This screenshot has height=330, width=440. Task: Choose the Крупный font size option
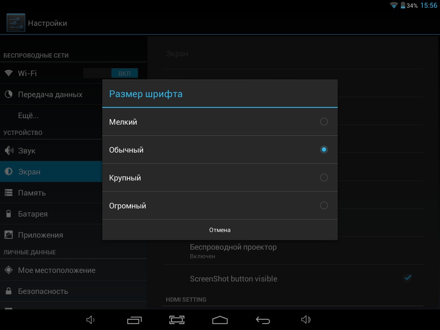point(324,177)
